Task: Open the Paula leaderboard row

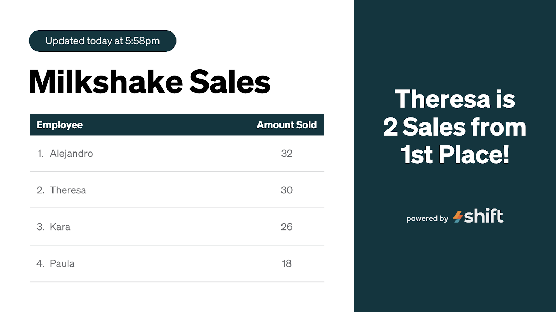Action: (x=177, y=263)
